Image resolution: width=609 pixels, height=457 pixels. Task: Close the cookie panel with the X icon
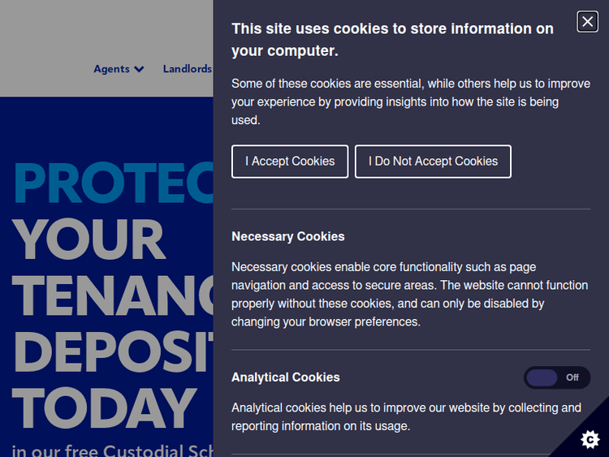point(587,22)
